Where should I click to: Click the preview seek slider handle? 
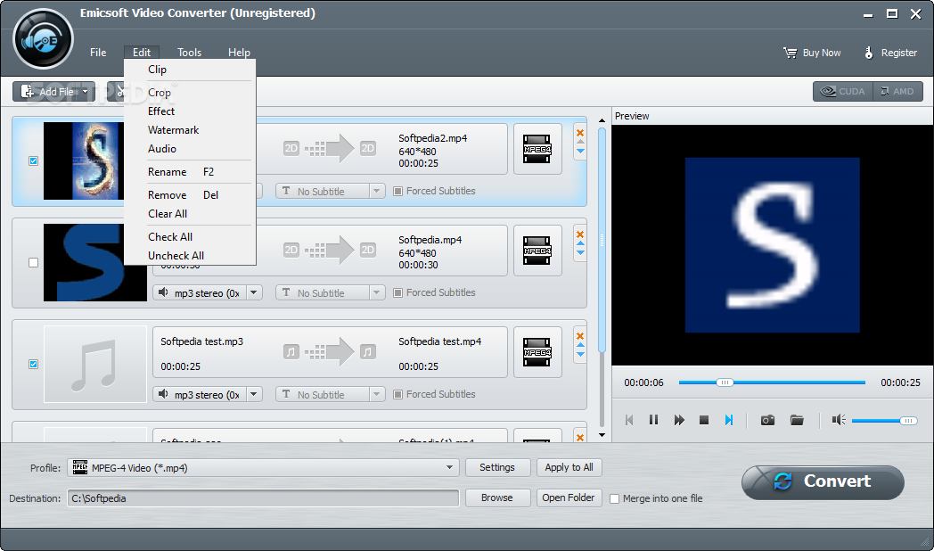click(725, 382)
